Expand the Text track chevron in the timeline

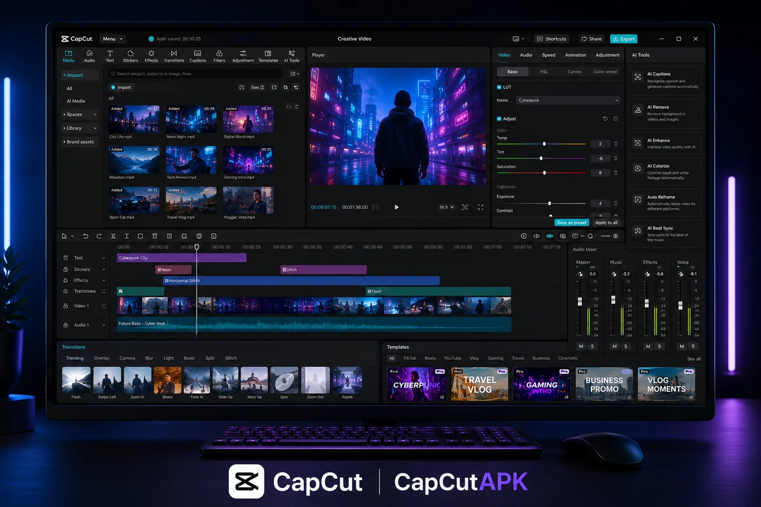click(x=104, y=258)
